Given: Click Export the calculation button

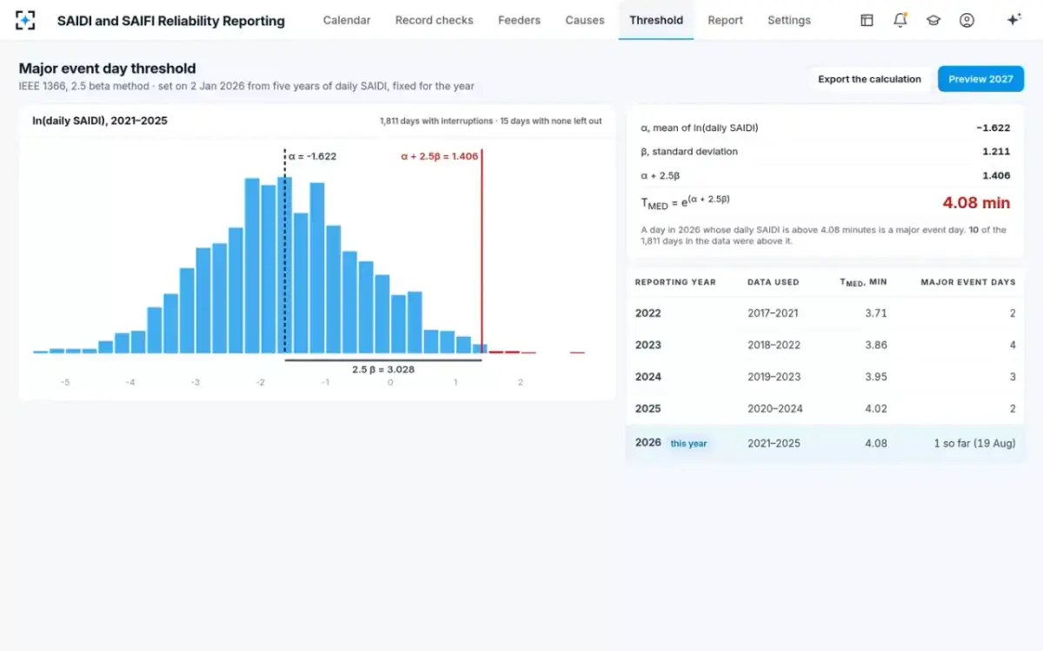Looking at the screenshot, I should pos(869,79).
